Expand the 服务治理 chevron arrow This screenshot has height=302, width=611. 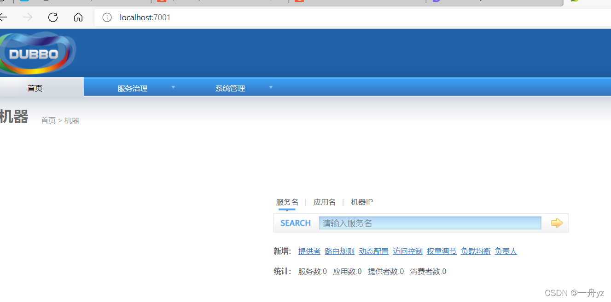(x=173, y=86)
